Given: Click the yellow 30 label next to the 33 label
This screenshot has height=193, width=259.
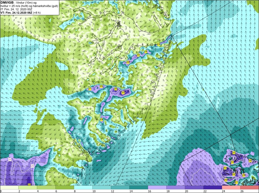Looking at the screenshot, I should (116, 89).
